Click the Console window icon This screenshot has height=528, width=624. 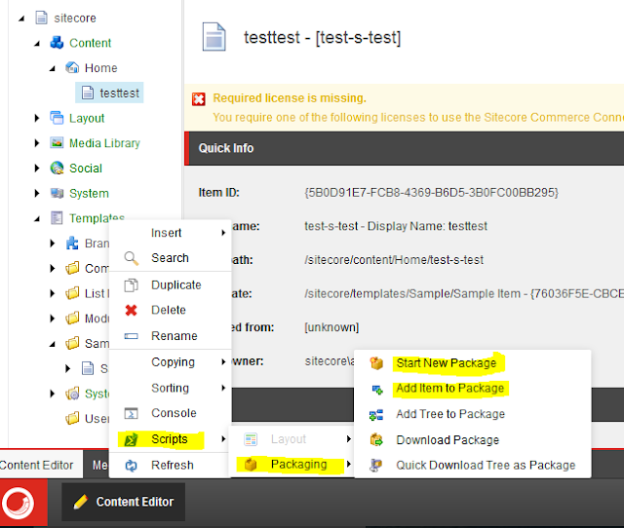131,413
